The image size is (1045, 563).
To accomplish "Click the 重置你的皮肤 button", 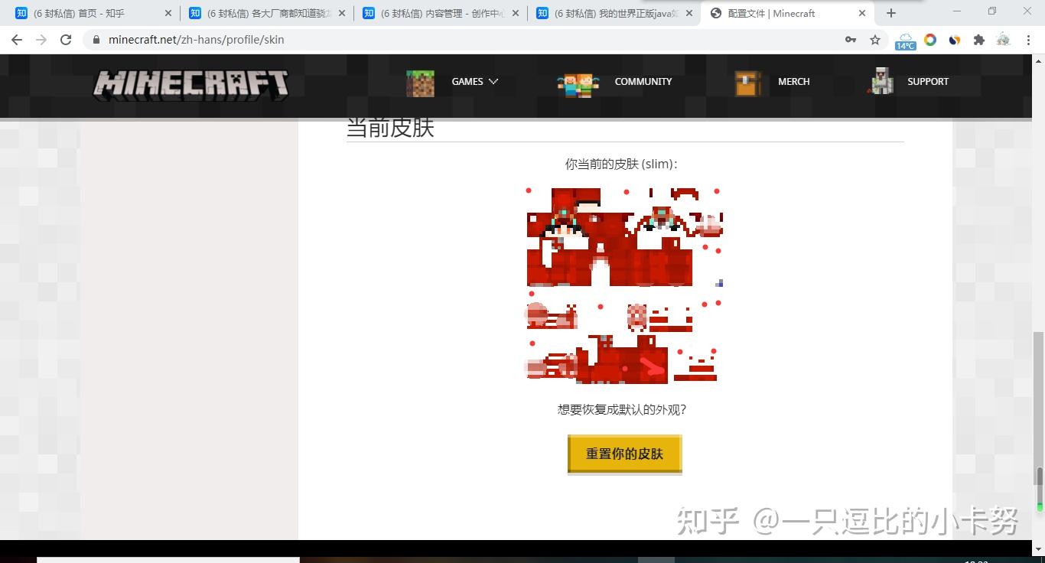I will pos(624,454).
